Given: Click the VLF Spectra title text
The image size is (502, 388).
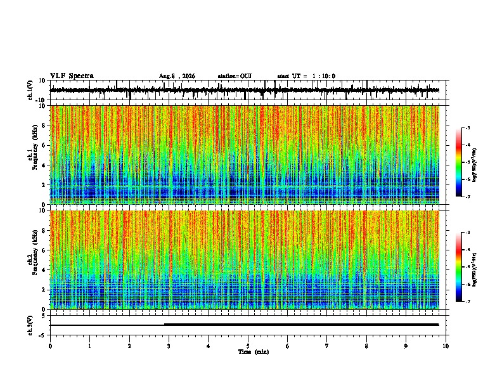Looking at the screenshot, I should 72,76.
